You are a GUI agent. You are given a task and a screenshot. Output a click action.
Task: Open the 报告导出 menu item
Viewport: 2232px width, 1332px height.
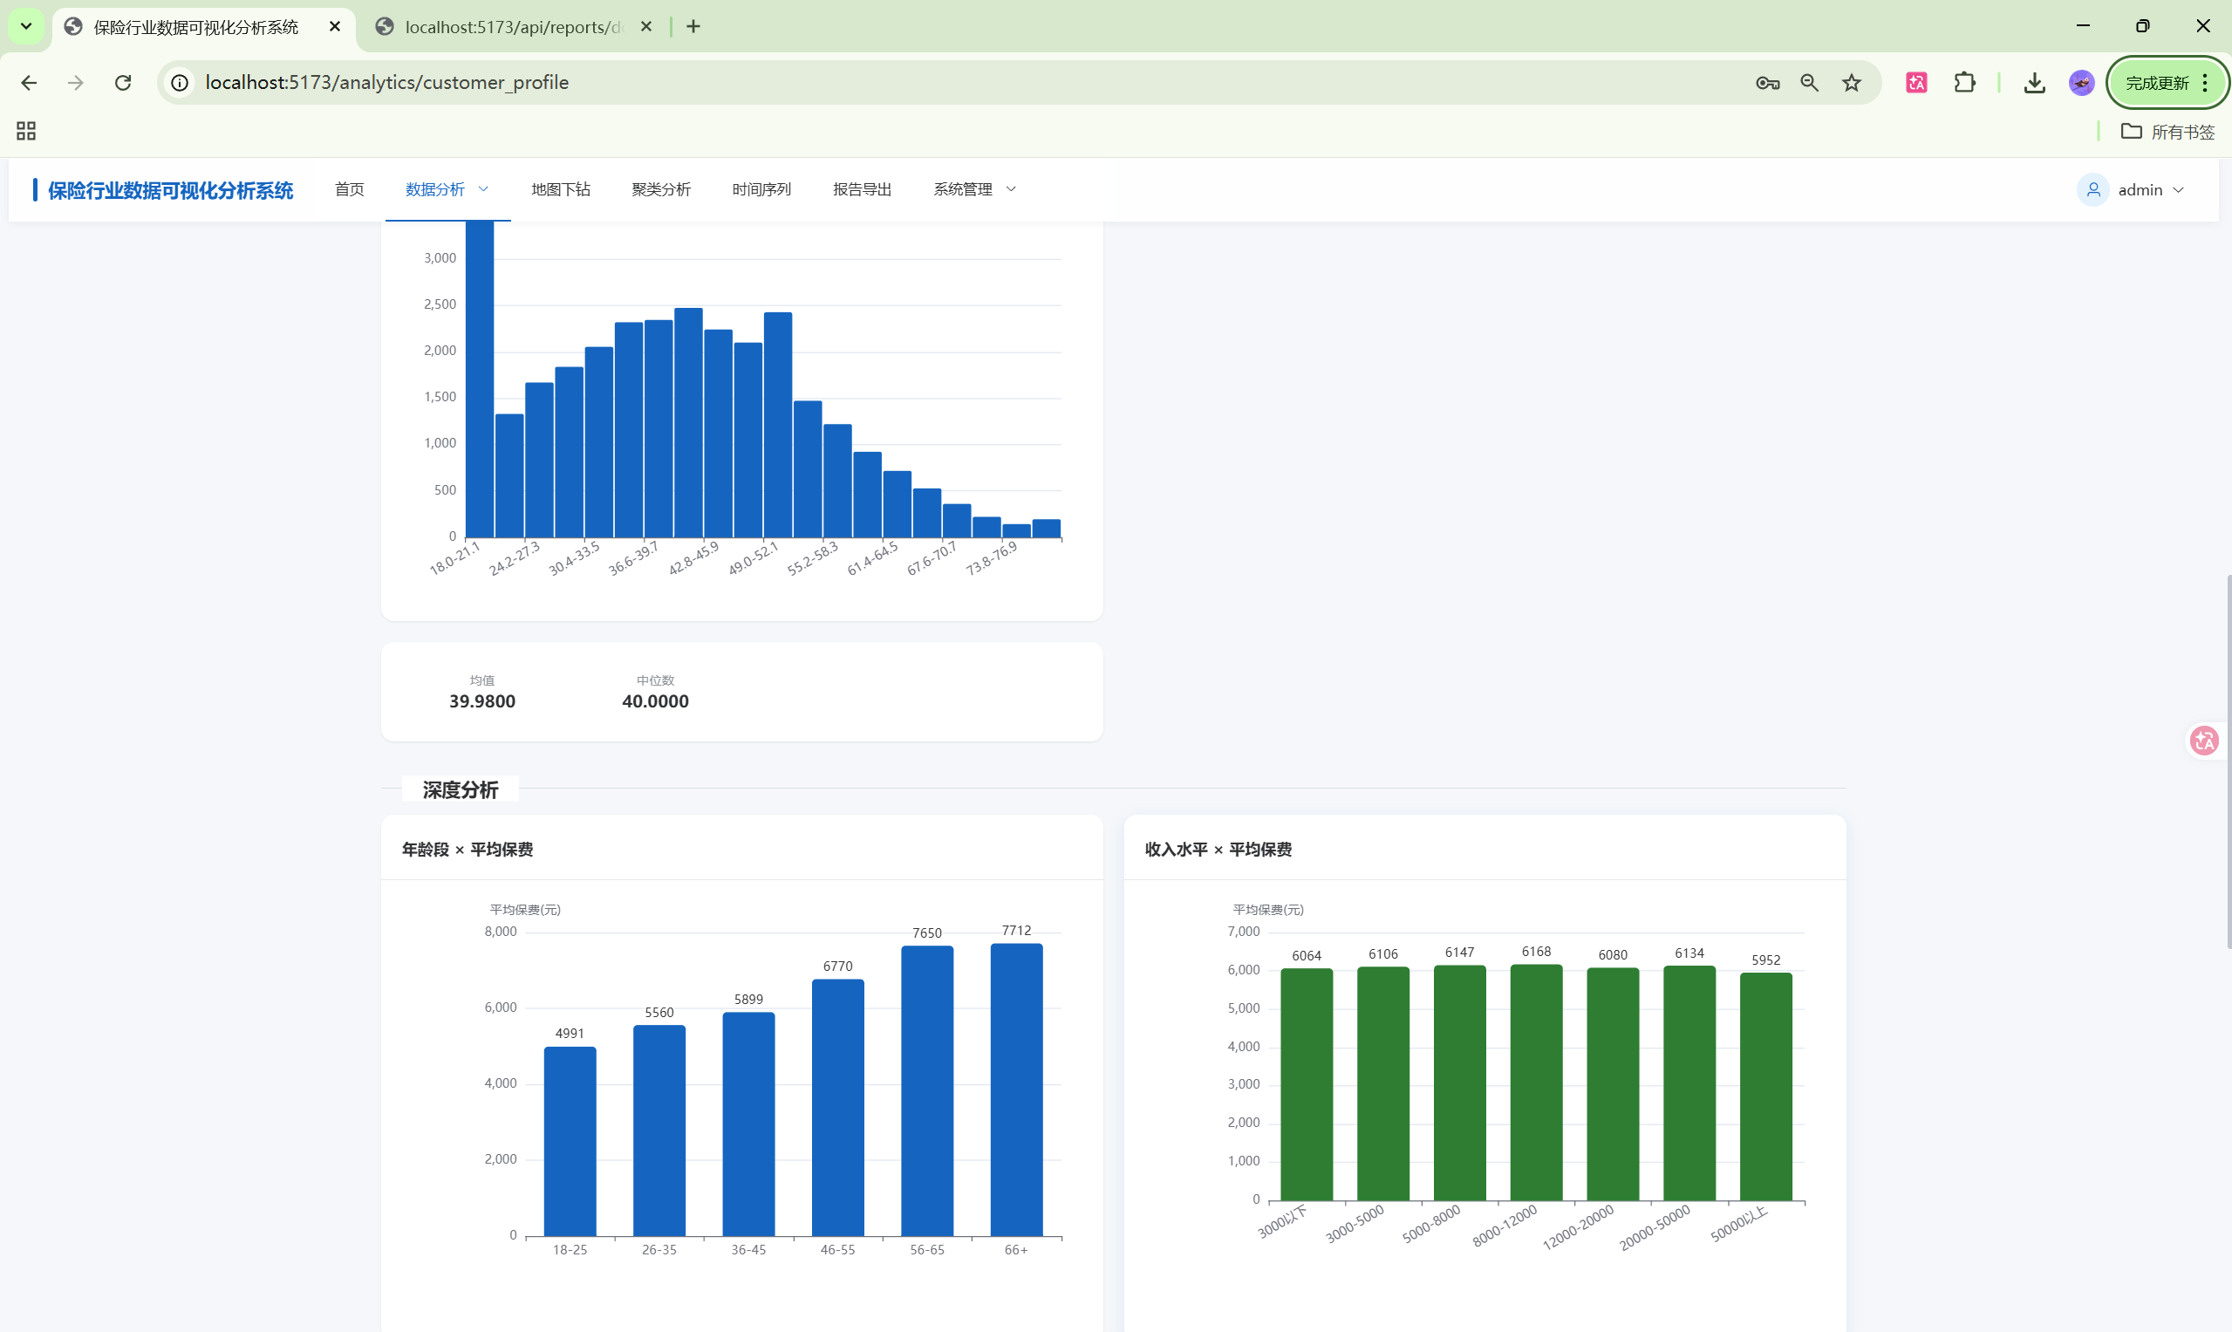point(862,189)
